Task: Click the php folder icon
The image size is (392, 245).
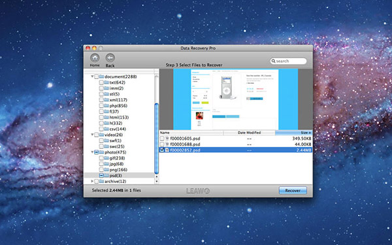Action: [x=106, y=106]
